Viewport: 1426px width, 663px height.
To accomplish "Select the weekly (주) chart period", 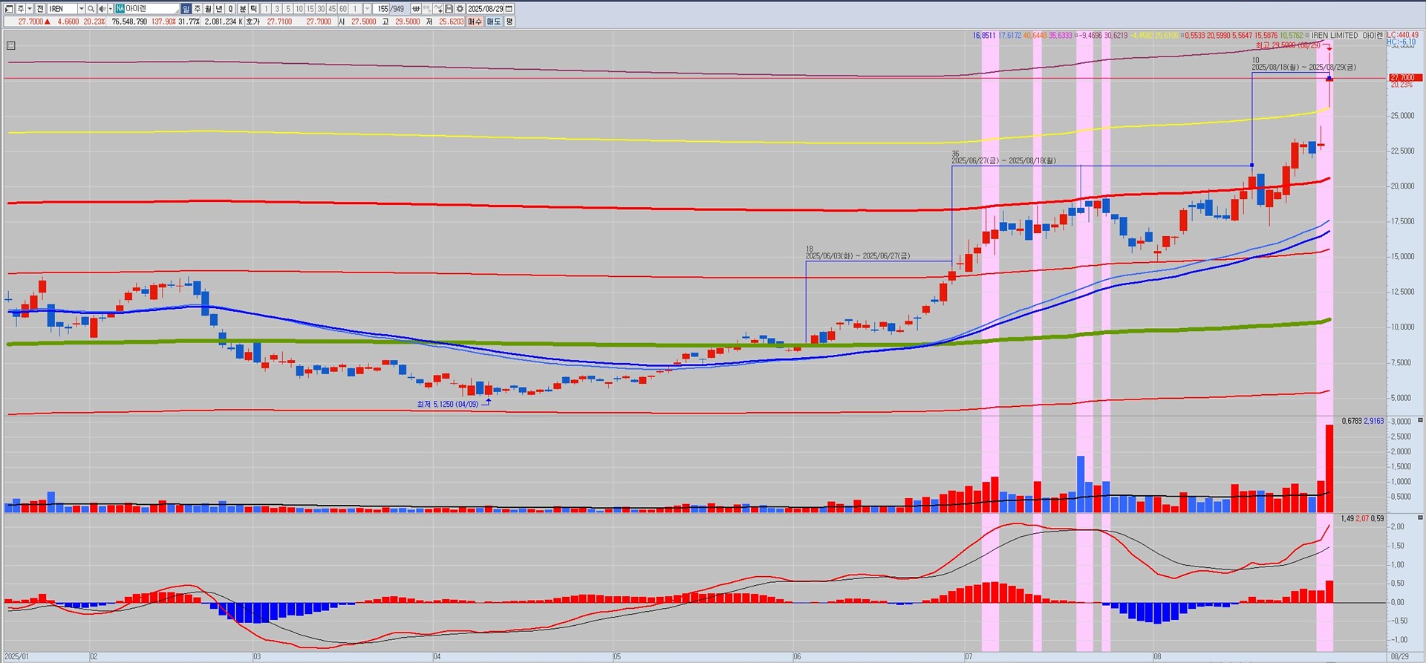I will point(197,9).
